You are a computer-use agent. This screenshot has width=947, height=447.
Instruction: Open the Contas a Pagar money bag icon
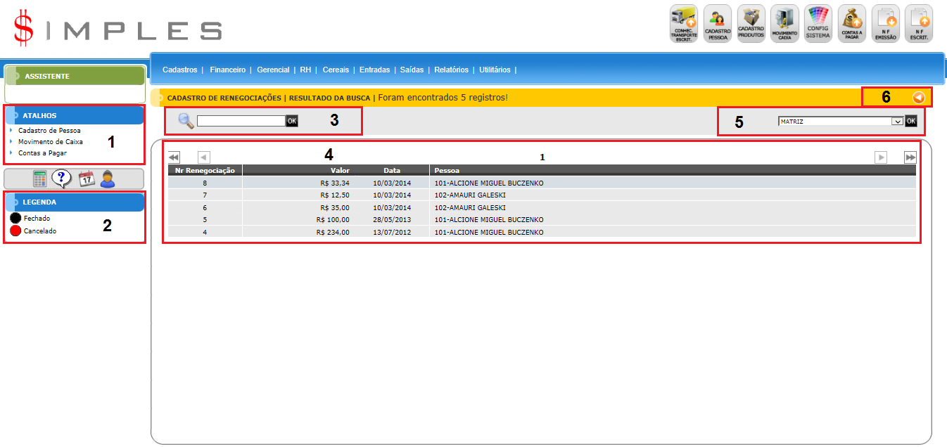tap(852, 23)
